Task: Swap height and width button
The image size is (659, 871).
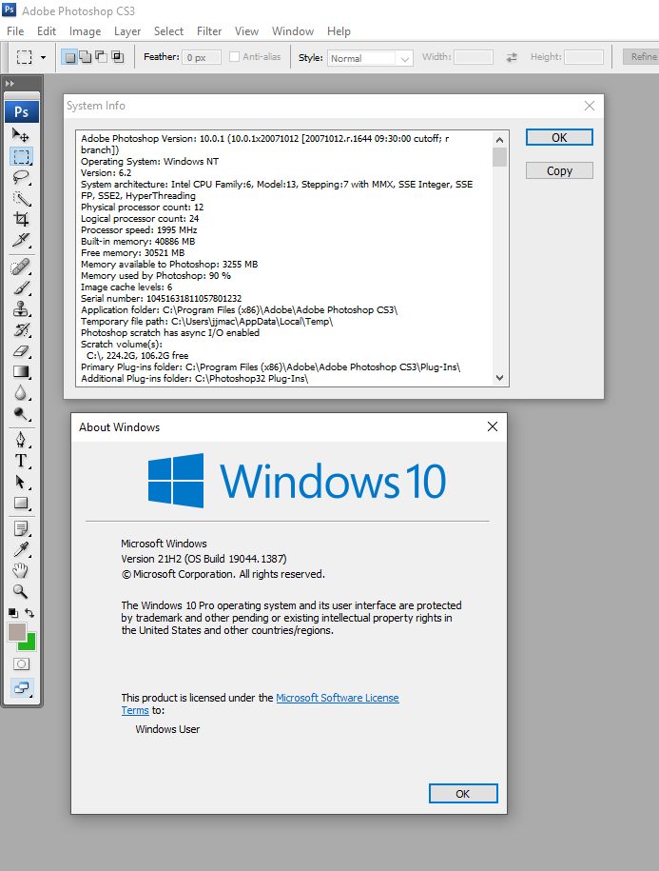Action: (512, 57)
